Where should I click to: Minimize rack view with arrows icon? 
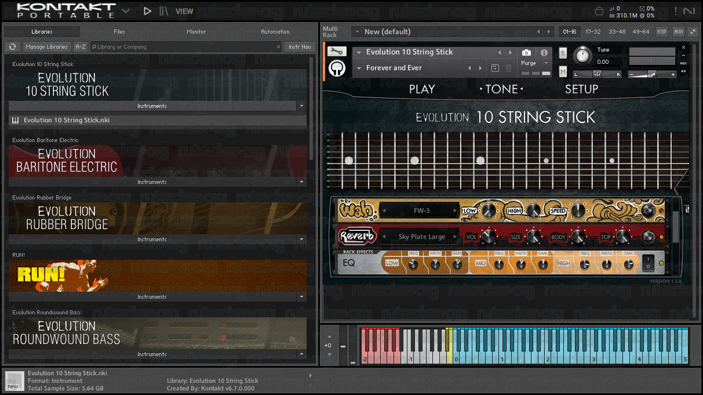(x=693, y=32)
